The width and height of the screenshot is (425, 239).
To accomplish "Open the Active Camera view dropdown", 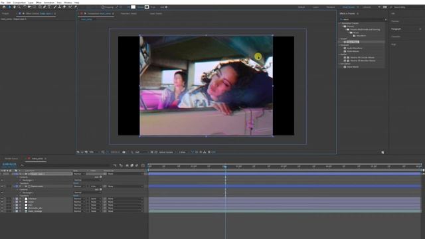I will point(167,152).
